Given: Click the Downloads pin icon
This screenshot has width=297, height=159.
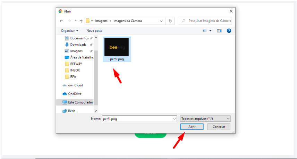Looking at the screenshot, I should [x=91, y=45].
